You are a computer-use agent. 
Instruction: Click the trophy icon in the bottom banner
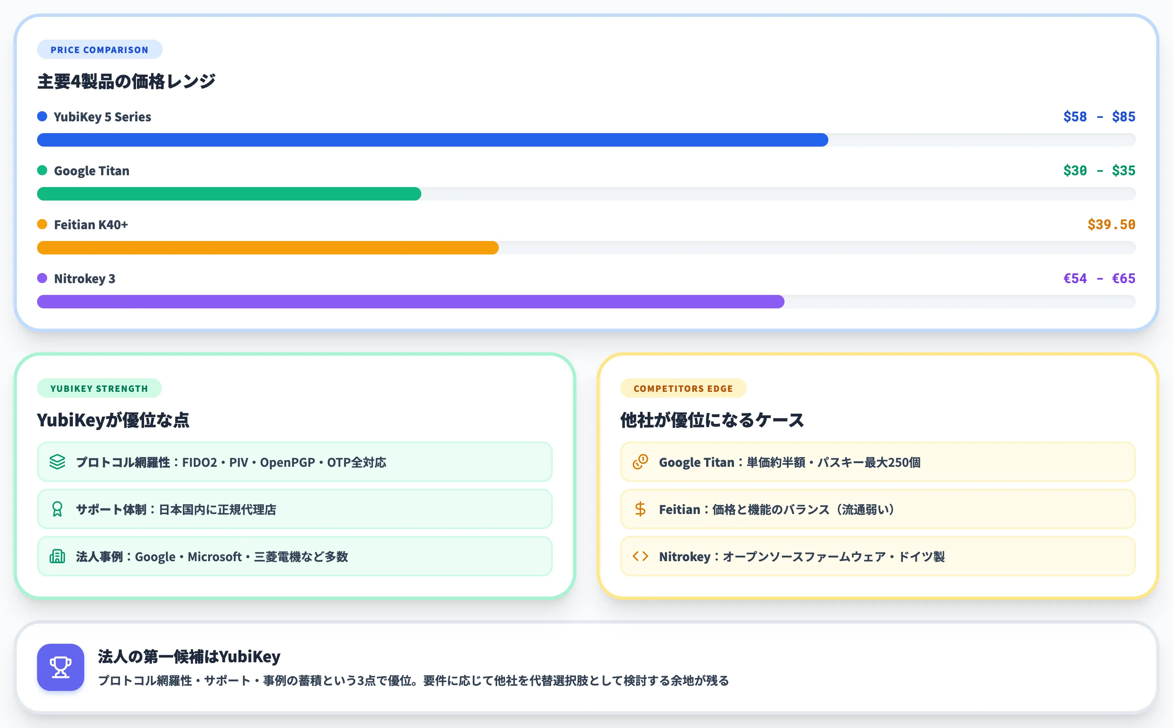(61, 667)
